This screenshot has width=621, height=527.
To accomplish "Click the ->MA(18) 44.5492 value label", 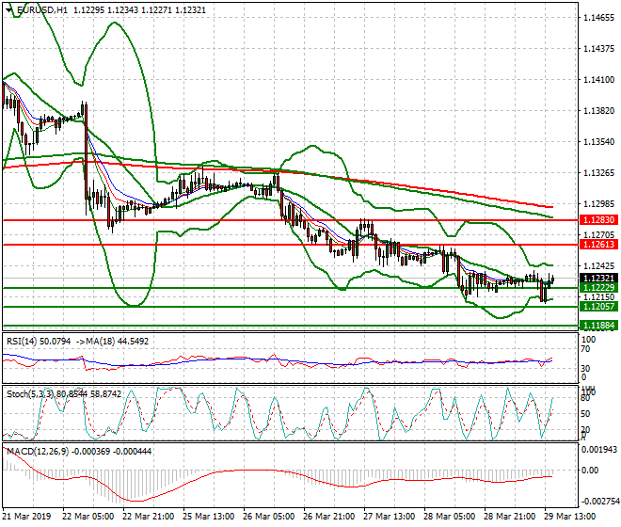I will (112, 342).
